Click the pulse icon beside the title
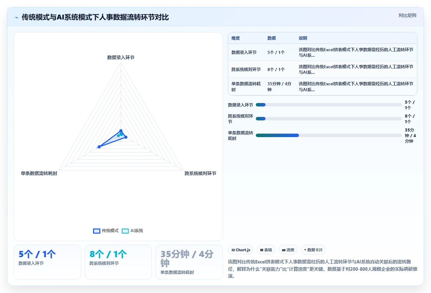 [17, 17]
